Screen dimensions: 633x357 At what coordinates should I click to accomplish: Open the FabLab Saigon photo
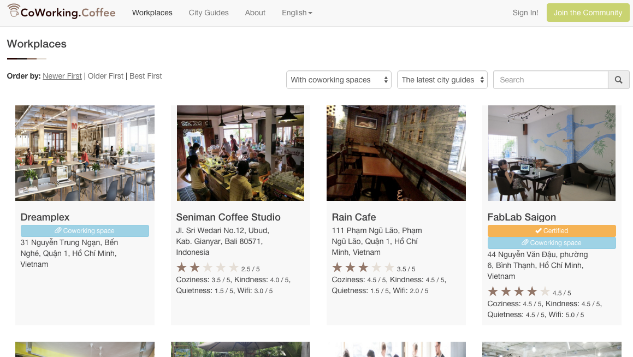[552, 153]
